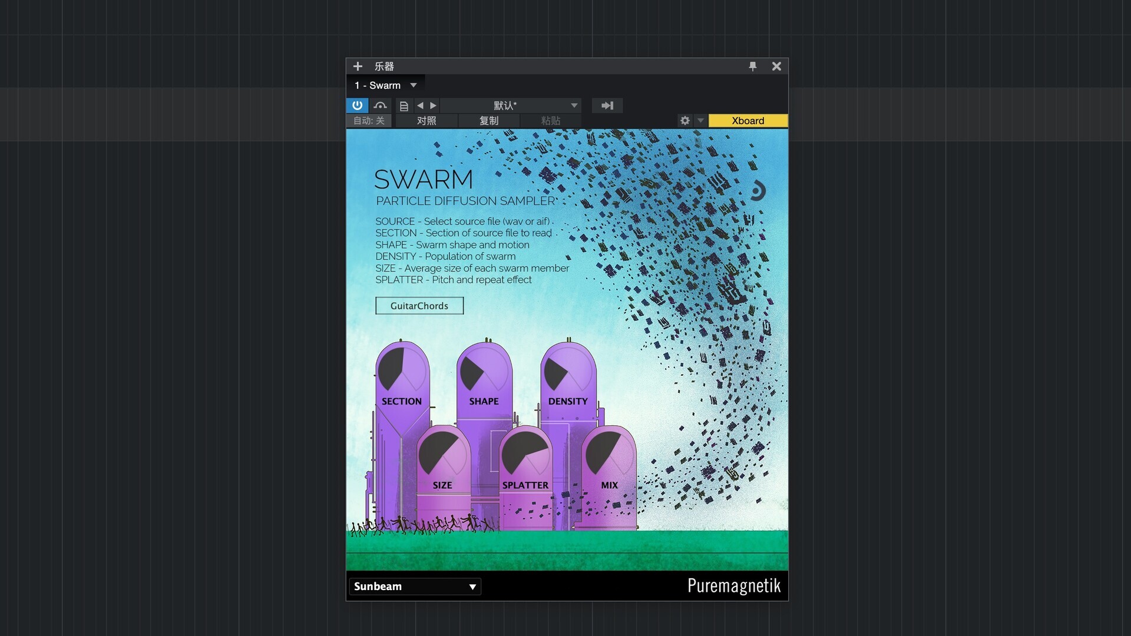Close the Swarm instrument window
Image resolution: width=1131 pixels, height=636 pixels.
pyautogui.click(x=776, y=67)
